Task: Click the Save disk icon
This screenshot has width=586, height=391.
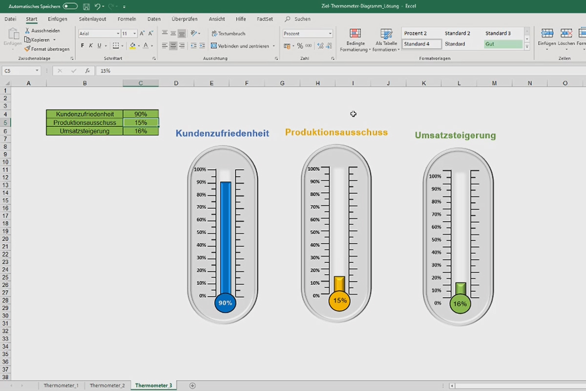Action: (x=86, y=6)
